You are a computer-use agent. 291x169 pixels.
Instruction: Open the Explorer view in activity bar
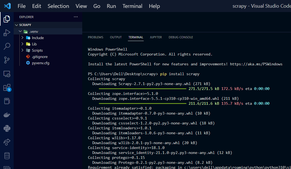point(7,19)
